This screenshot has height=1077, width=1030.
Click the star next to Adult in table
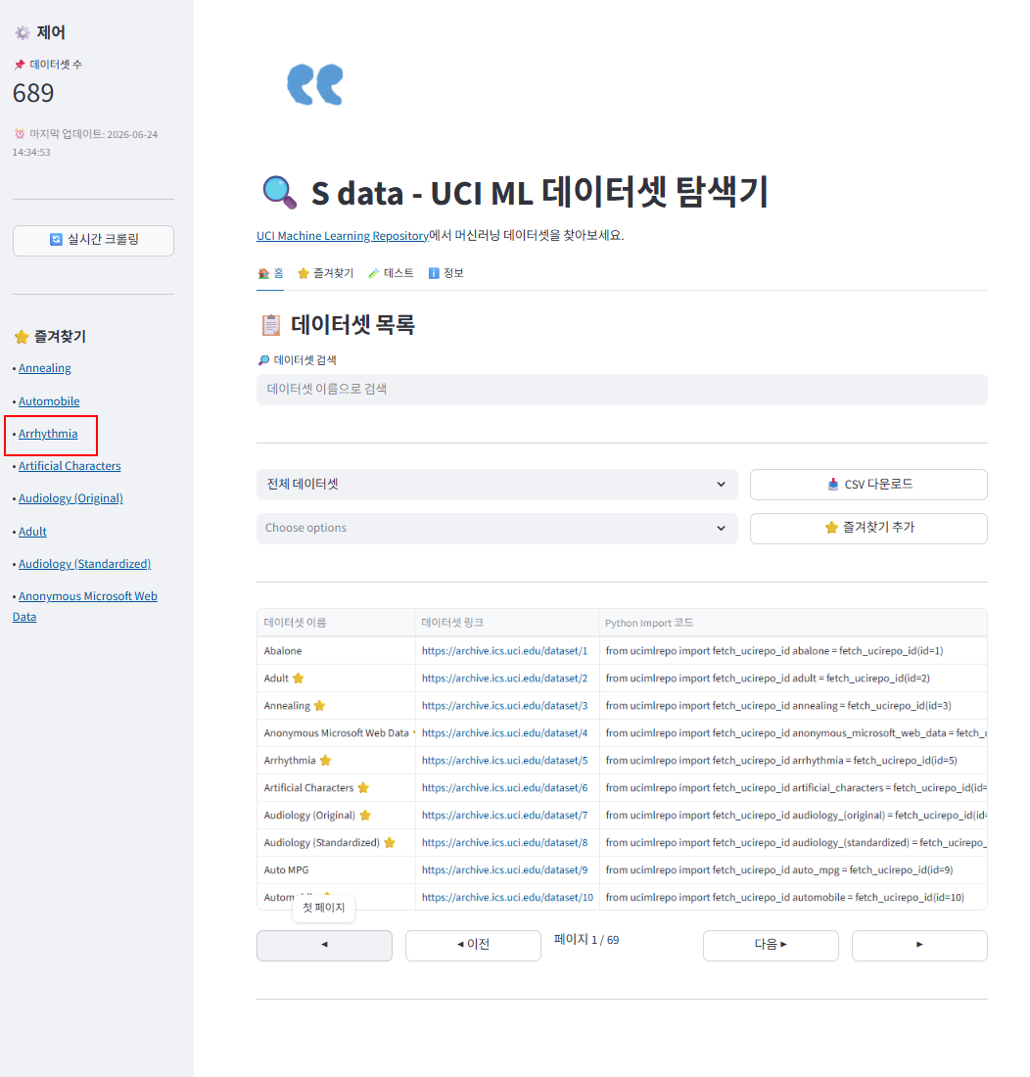coord(298,678)
